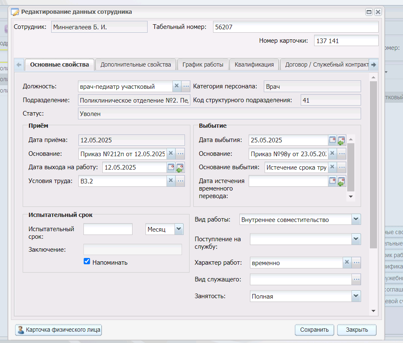This screenshot has width=403, height=343.
Task: Click the Дата приёма field 12.05.2025
Action: (x=132, y=140)
